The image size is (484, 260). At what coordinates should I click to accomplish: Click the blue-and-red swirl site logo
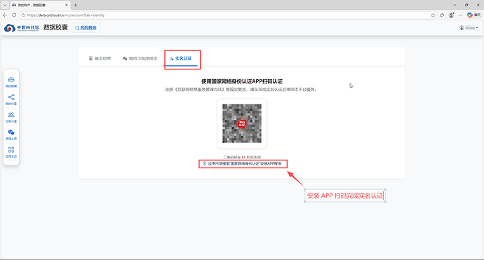coord(10,28)
